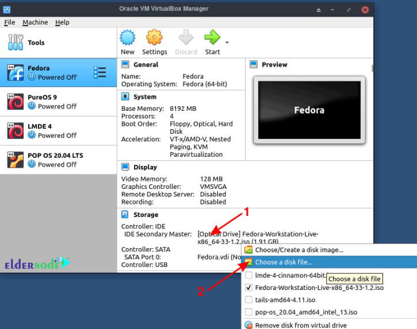Click '8192 MB' base memory value
This screenshot has width=417, height=329.
pyautogui.click(x=183, y=109)
